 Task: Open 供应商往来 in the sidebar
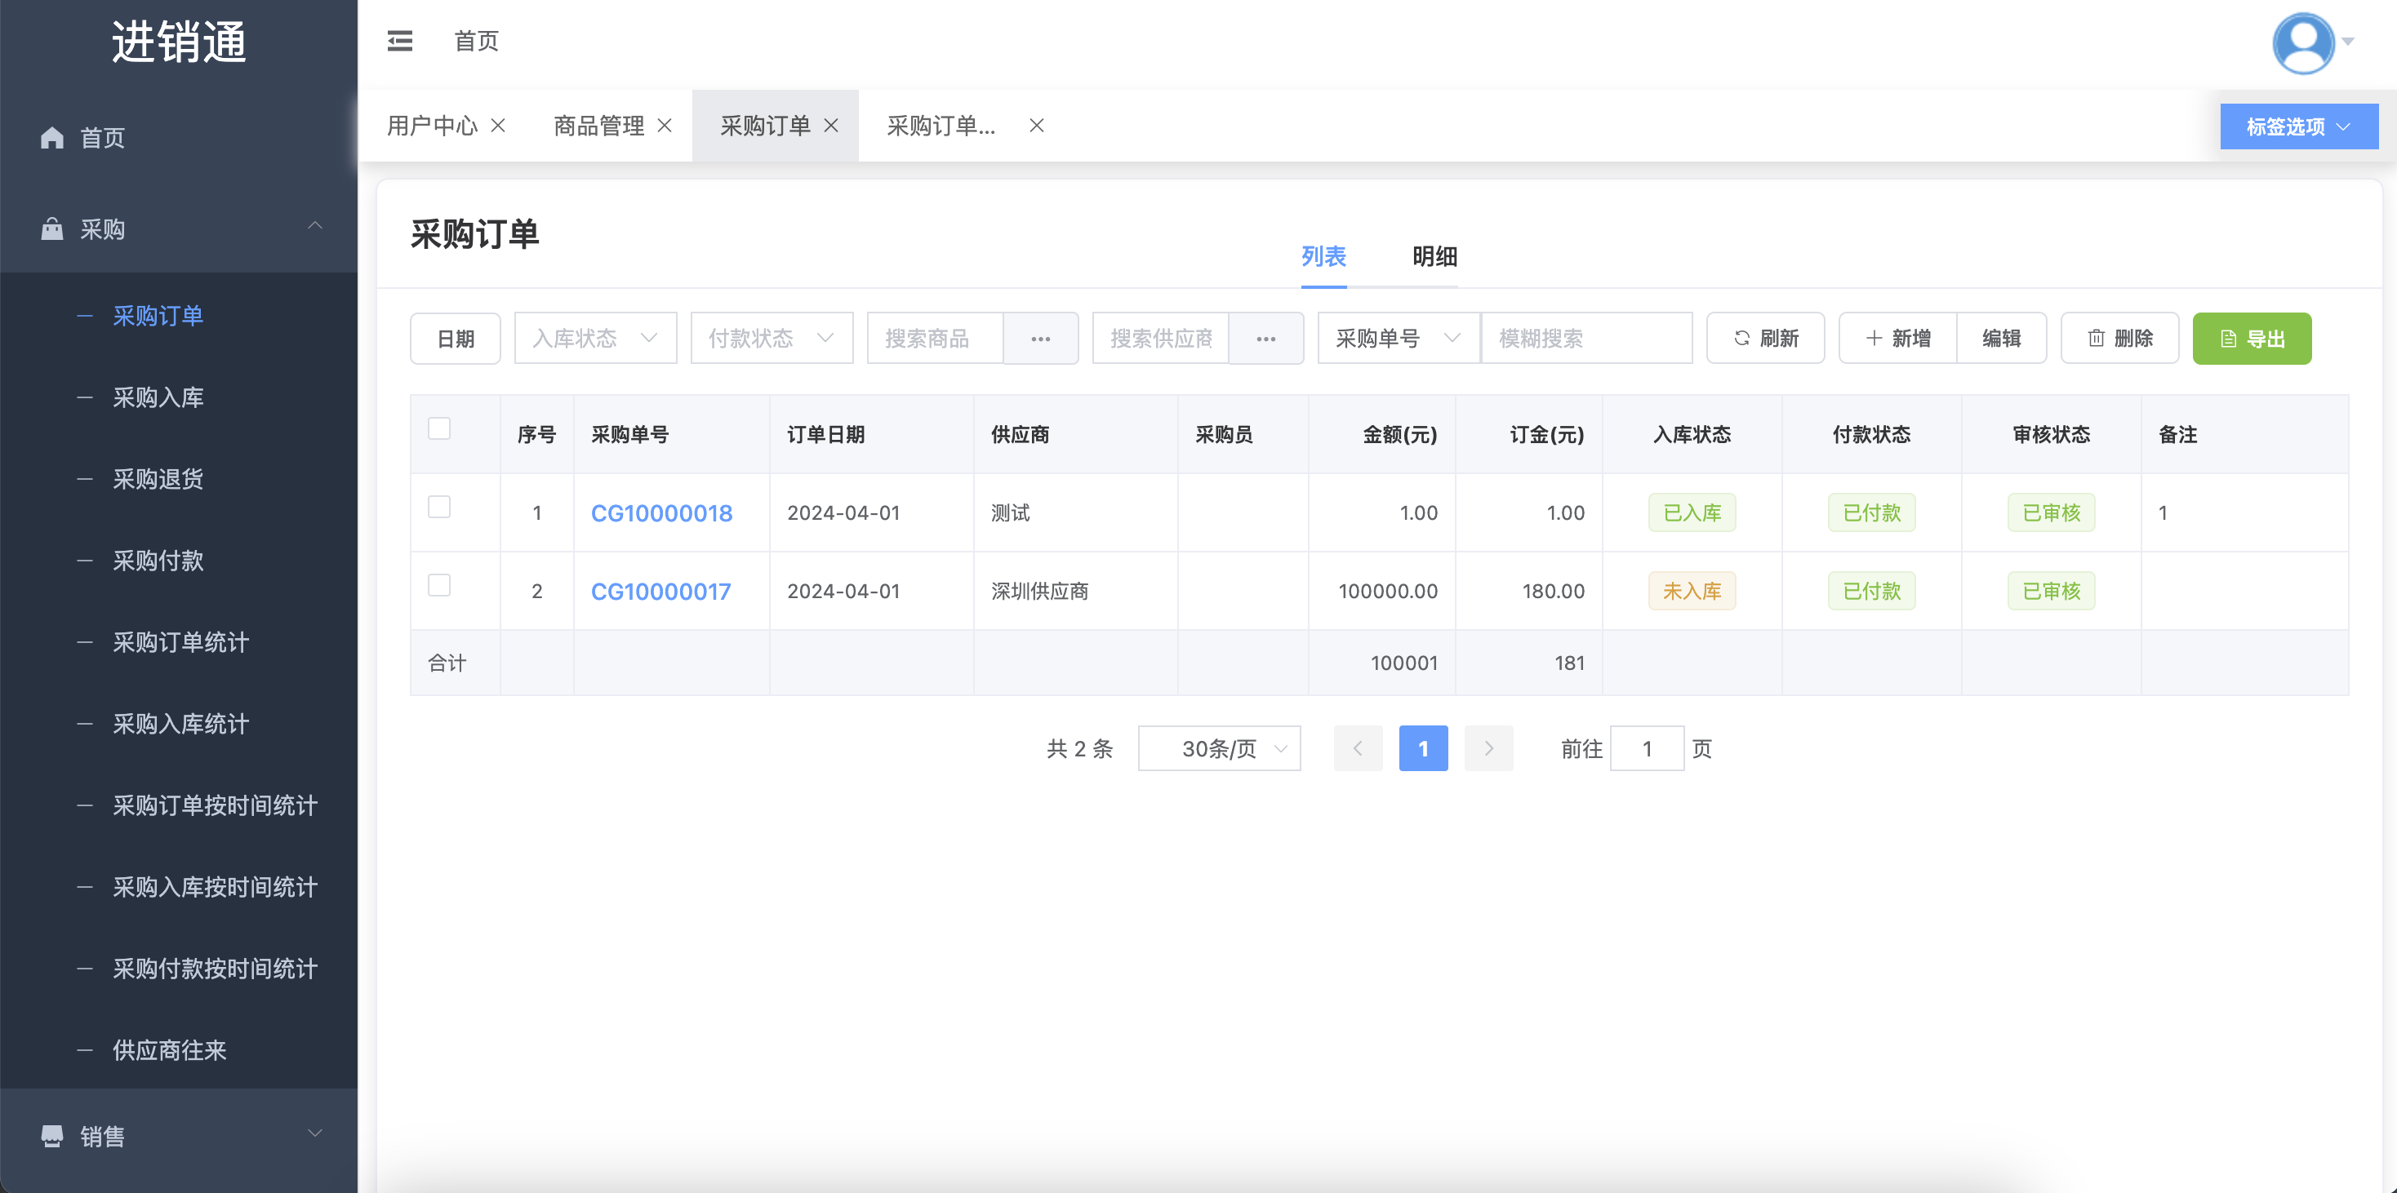[x=169, y=1051]
